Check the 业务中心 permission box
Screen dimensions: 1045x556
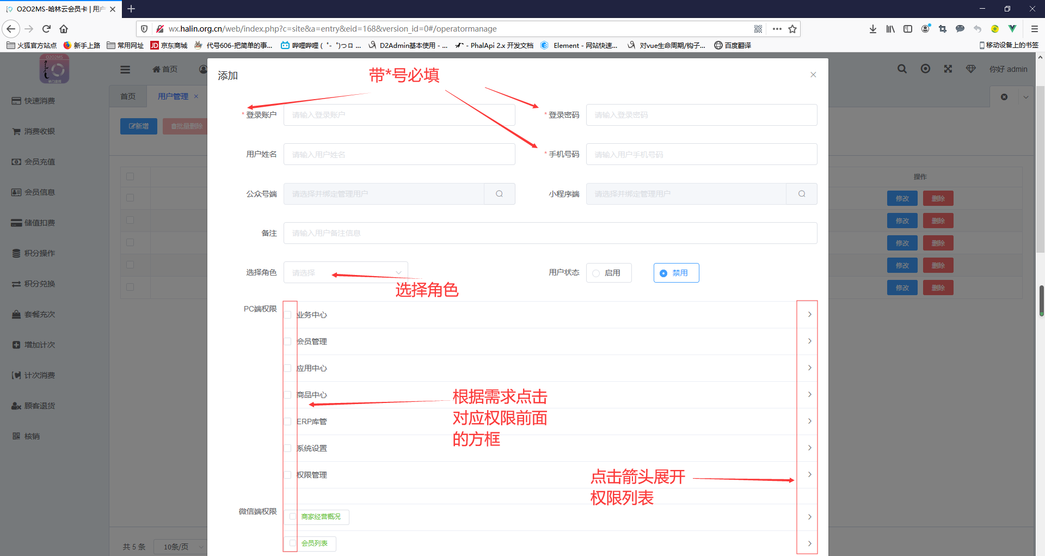pos(288,315)
